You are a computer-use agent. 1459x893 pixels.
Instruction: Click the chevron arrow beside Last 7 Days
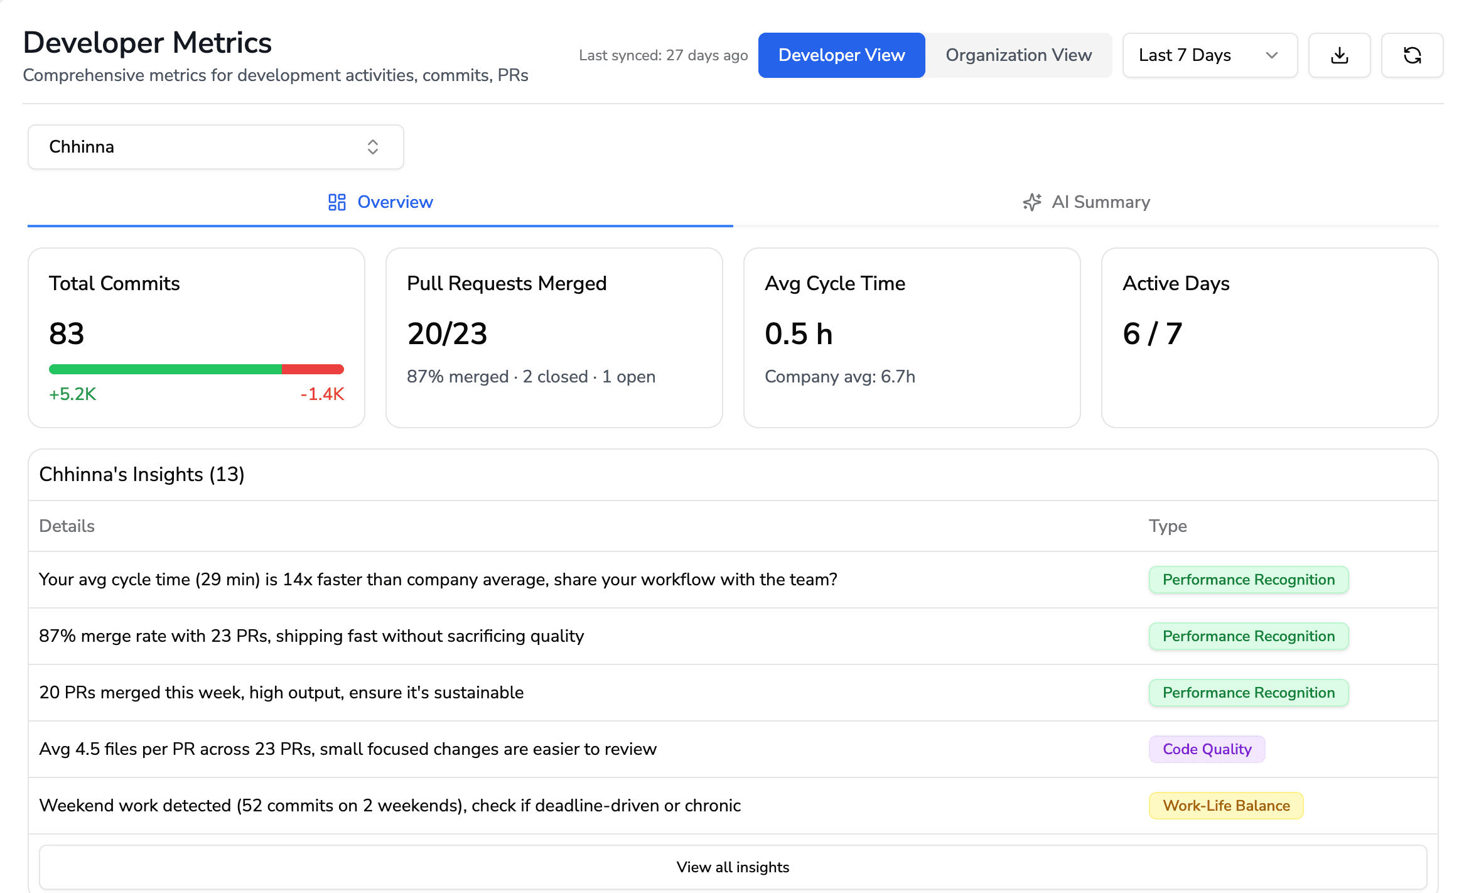pos(1271,55)
